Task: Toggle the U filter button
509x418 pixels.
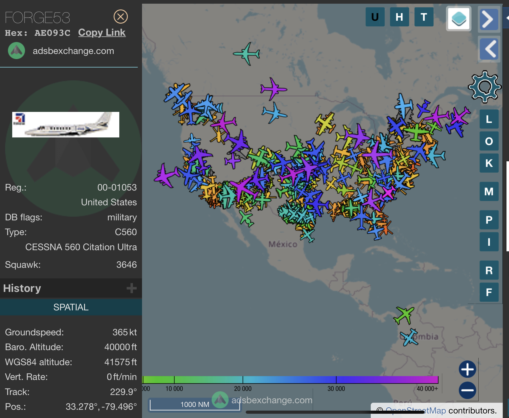Action: 375,17
